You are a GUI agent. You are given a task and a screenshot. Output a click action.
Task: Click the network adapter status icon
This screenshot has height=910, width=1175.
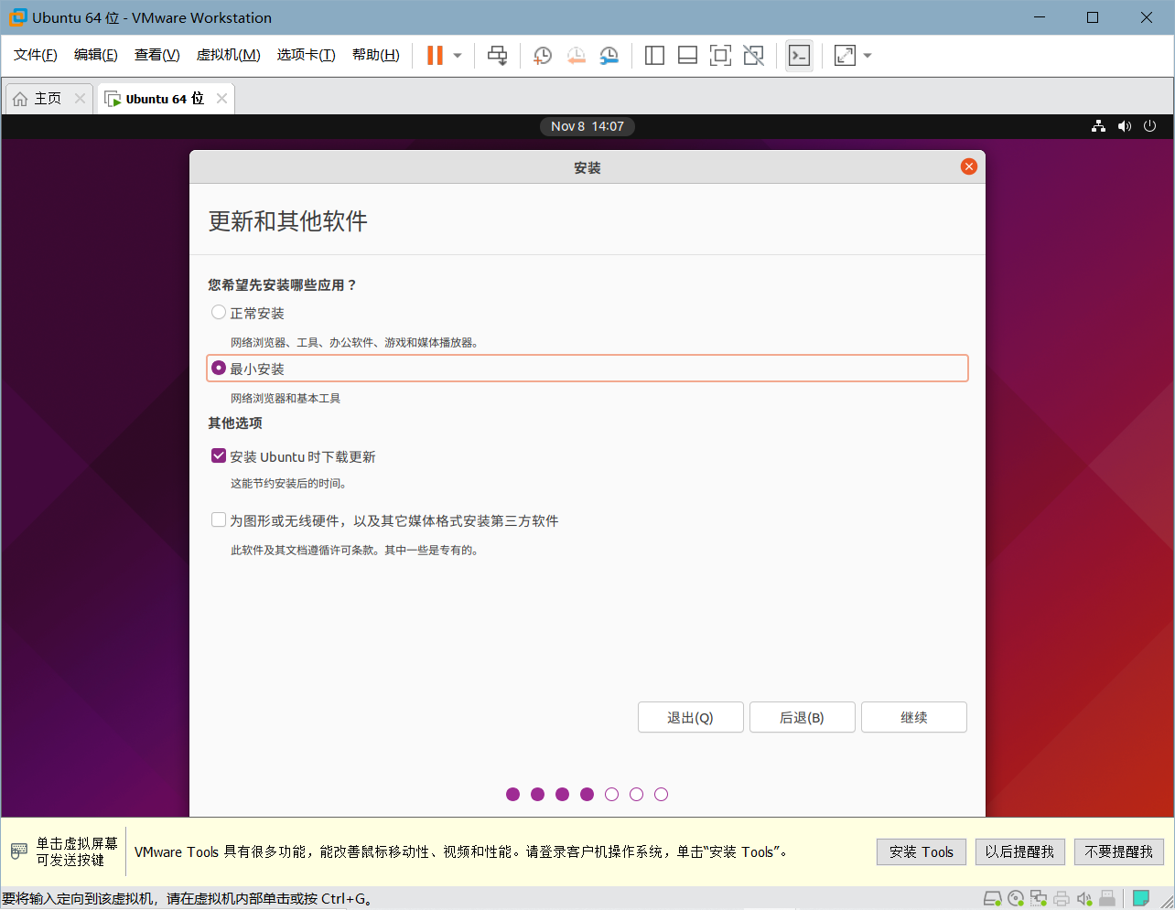click(x=1039, y=898)
